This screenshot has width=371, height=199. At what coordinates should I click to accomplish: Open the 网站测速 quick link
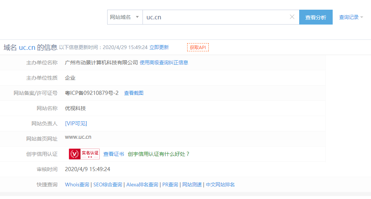[x=192, y=184]
